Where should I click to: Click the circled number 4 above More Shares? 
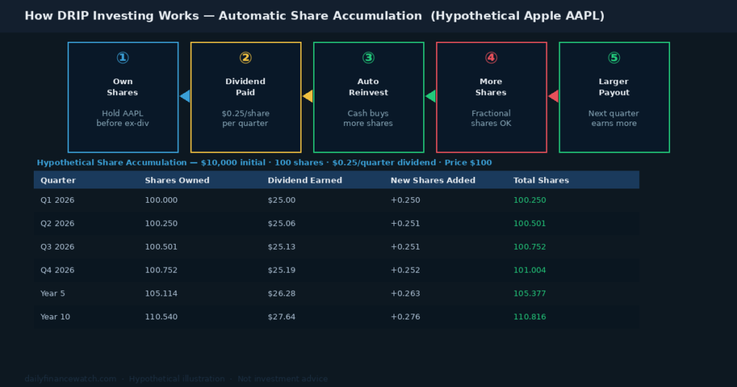(x=491, y=58)
